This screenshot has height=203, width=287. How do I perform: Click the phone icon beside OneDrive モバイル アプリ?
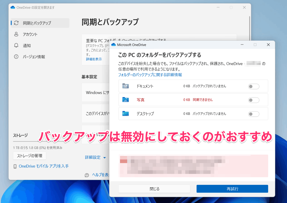pyautogui.click(x=15, y=166)
